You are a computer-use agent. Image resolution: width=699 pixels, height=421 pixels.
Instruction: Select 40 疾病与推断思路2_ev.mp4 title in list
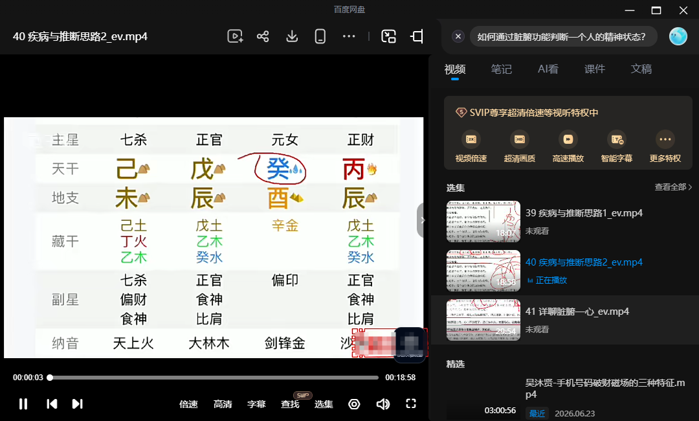pyautogui.click(x=584, y=262)
